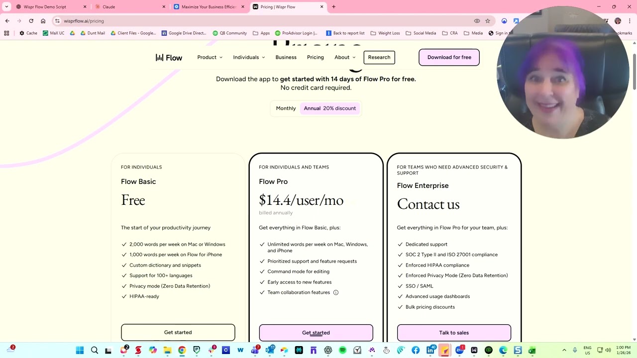
Task: Open the Dunt Mail bookmark
Action: pos(92,33)
